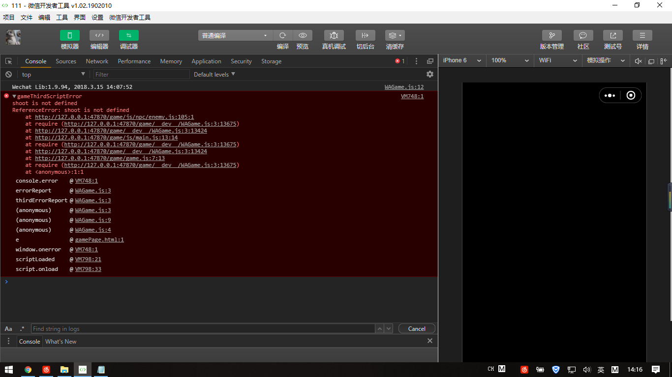Open the gamePage.html:1 link
The height and width of the screenshot is (377, 672).
coord(99,240)
